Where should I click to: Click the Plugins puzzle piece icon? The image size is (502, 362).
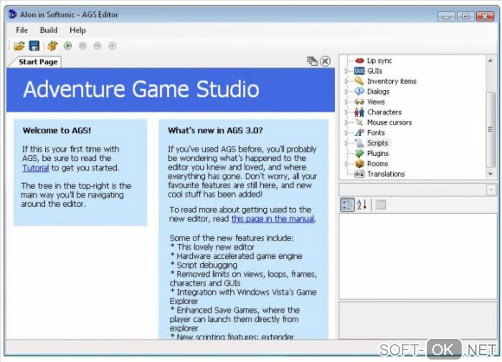[359, 153]
